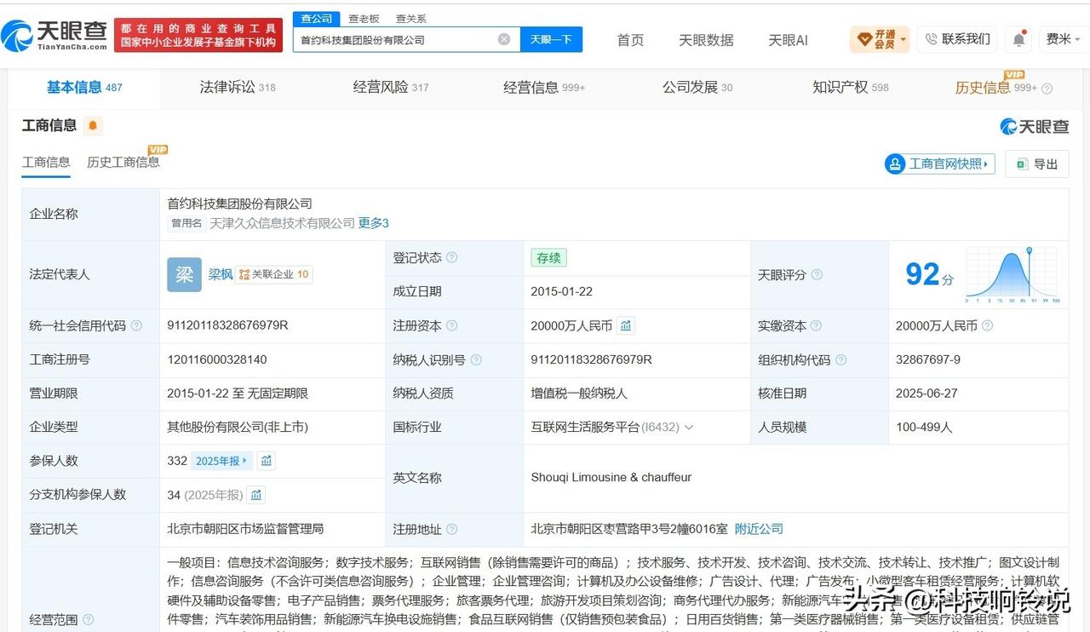Viewport: 1090px width, 632px height.
Task: Select the 查关系 search tab
Action: 411,19
